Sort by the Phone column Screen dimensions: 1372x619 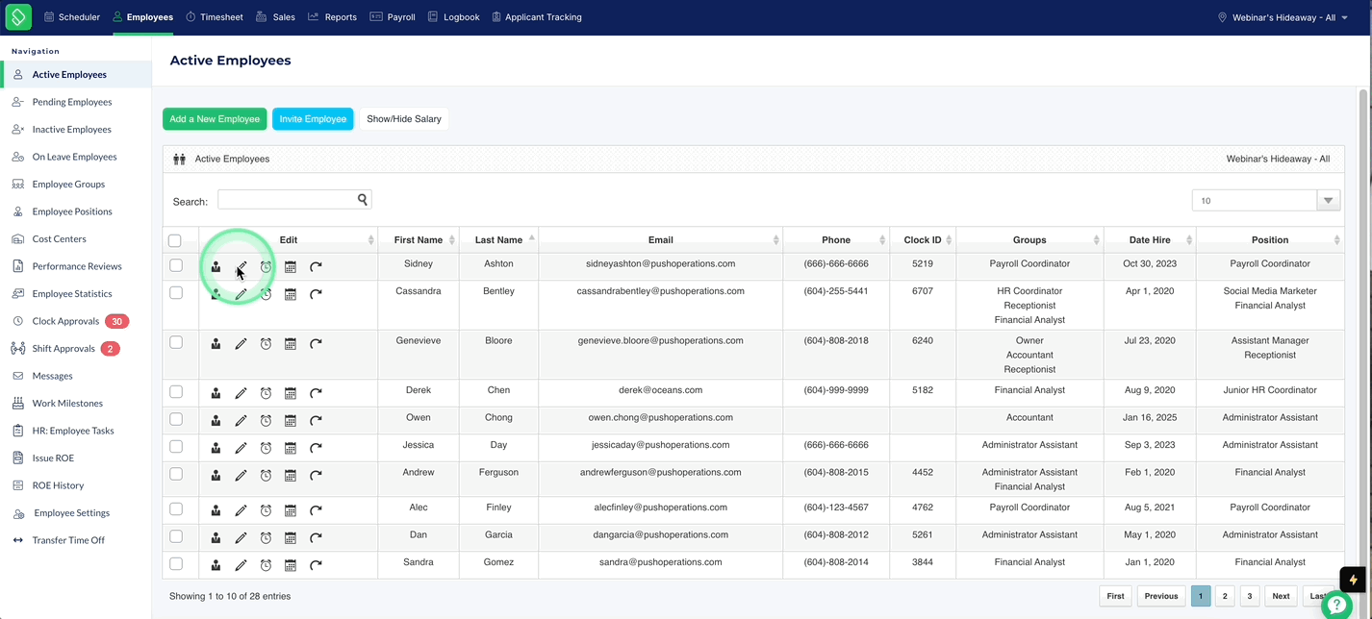coord(835,239)
